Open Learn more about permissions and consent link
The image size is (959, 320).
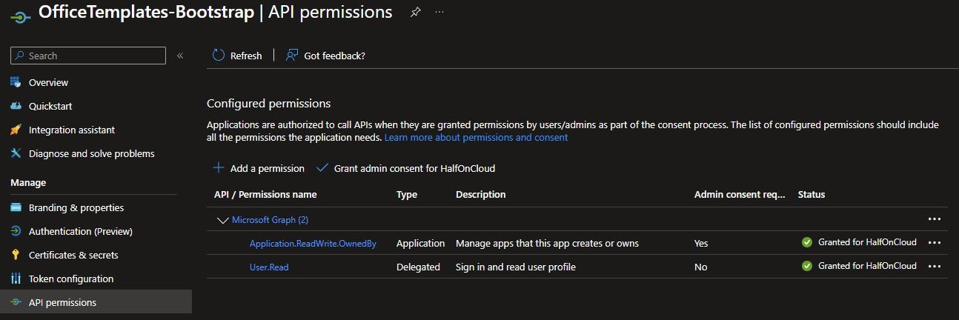[476, 137]
